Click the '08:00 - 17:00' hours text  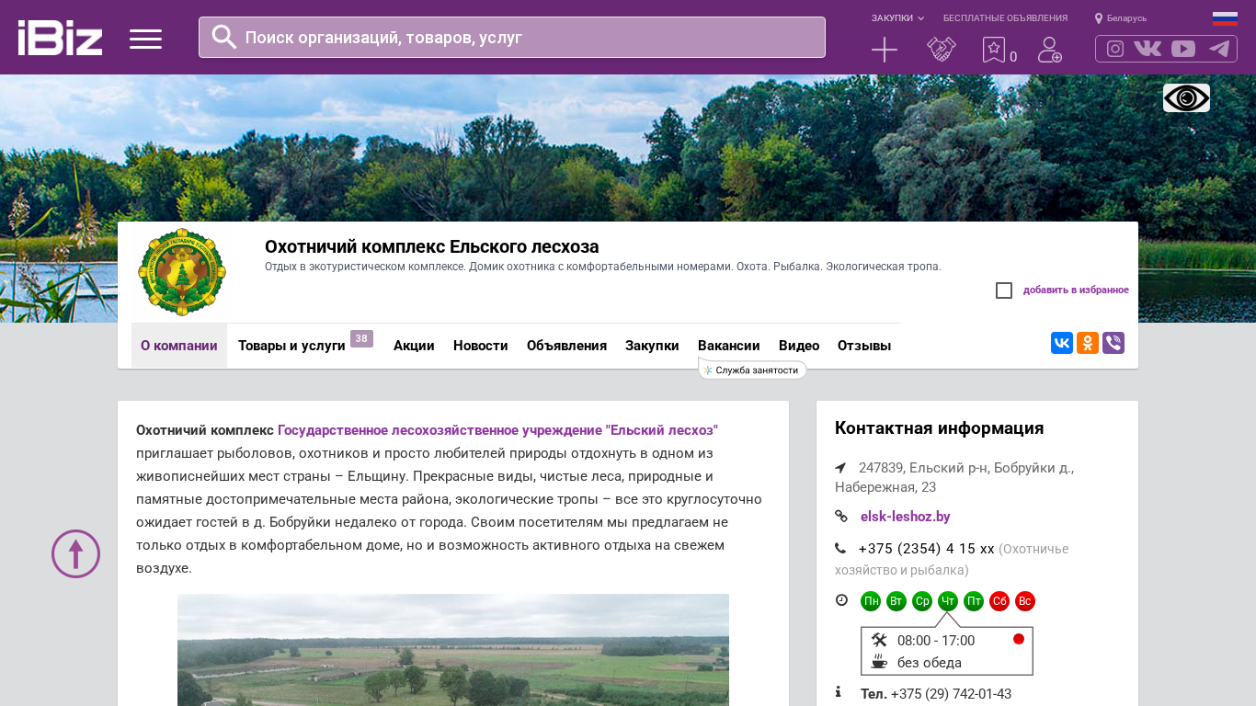coord(936,641)
